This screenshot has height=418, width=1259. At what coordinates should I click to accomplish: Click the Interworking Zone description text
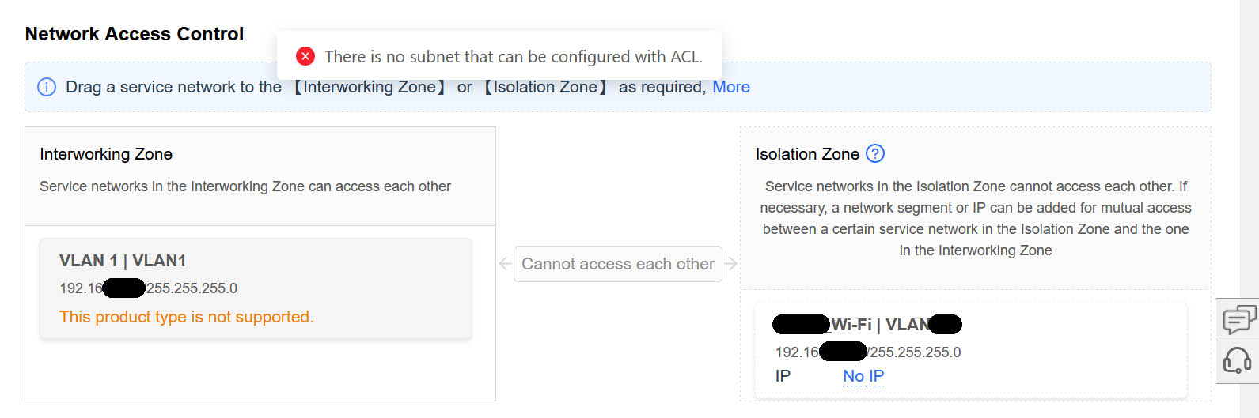click(245, 186)
